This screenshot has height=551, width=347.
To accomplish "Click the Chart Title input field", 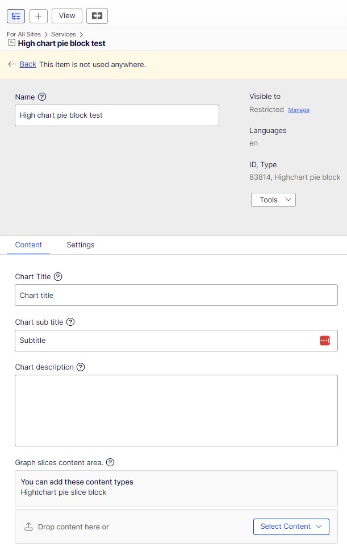I will [x=176, y=295].
